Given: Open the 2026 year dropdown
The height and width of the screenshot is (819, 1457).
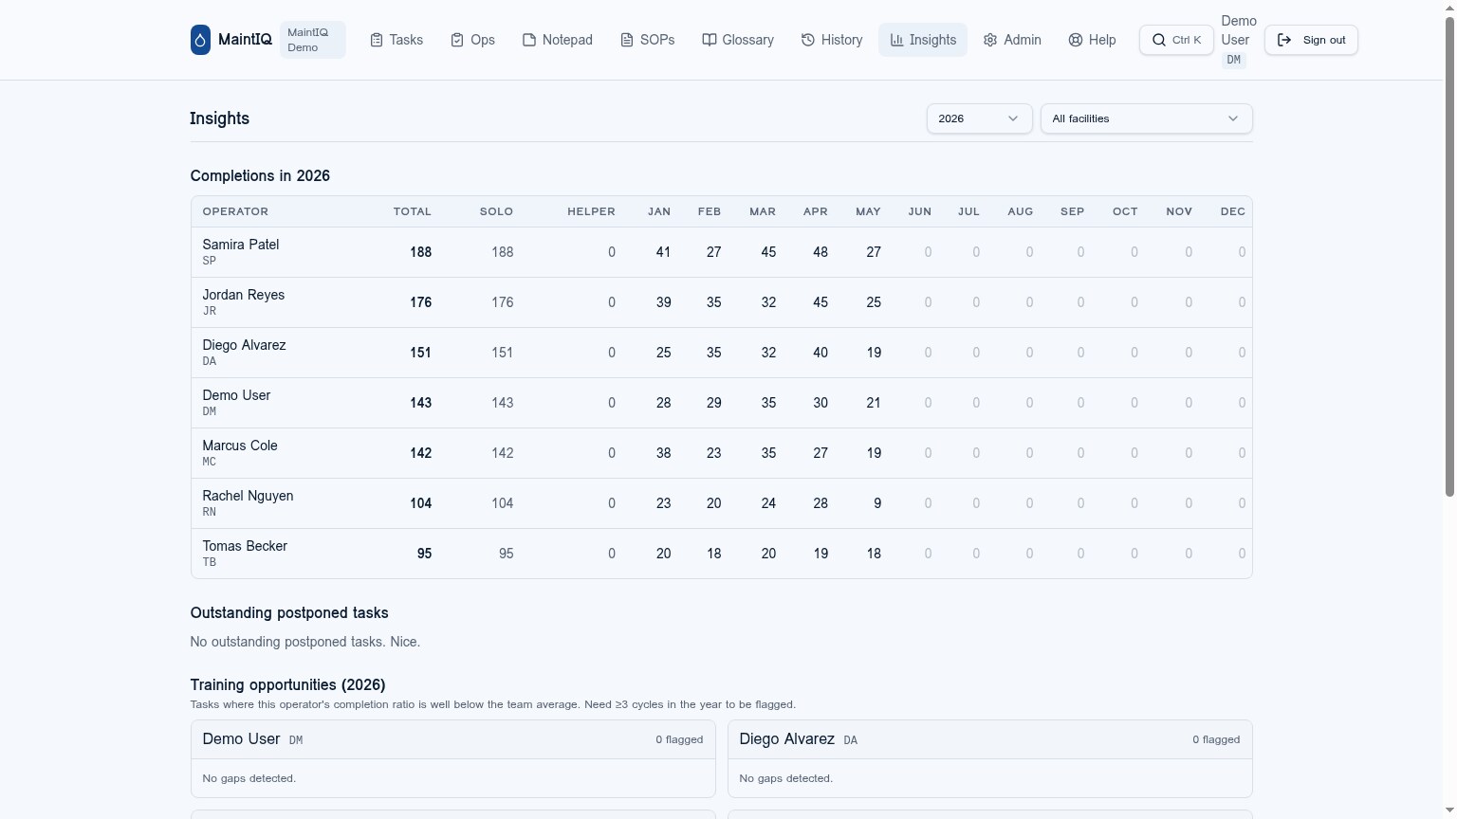Looking at the screenshot, I should pos(979,118).
